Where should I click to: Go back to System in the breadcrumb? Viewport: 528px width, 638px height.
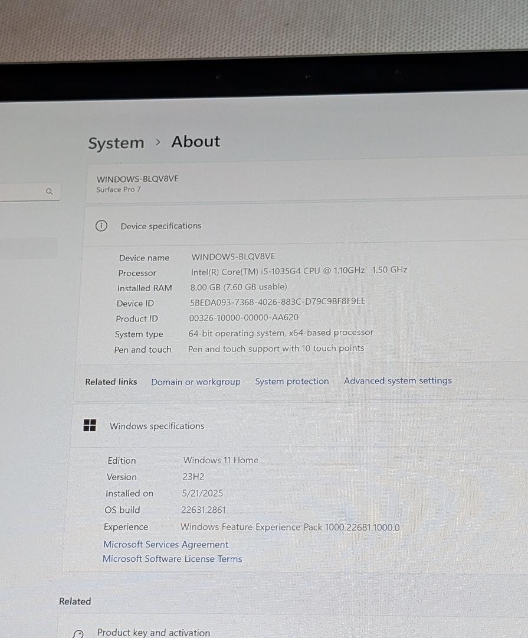[x=116, y=143]
